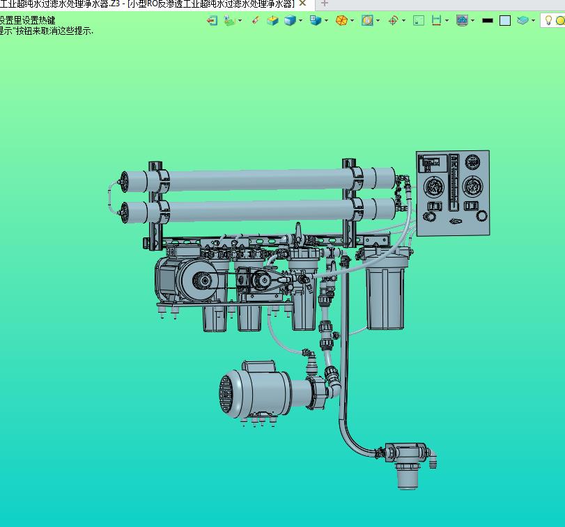
Task: Open the measure tool dropdown arrow
Action: click(x=447, y=20)
